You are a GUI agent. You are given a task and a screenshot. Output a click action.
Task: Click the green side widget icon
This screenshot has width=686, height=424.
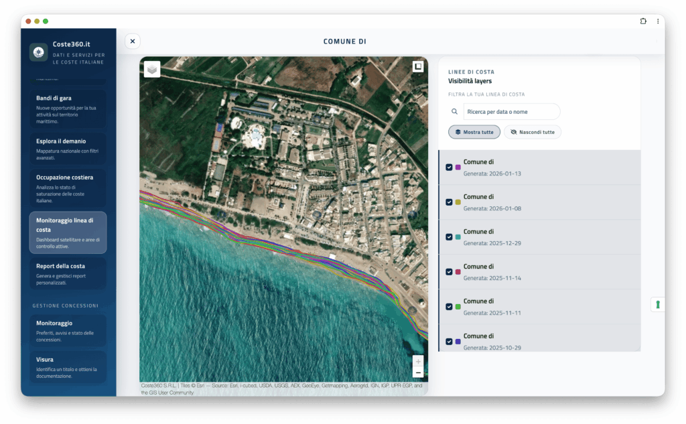[657, 305]
